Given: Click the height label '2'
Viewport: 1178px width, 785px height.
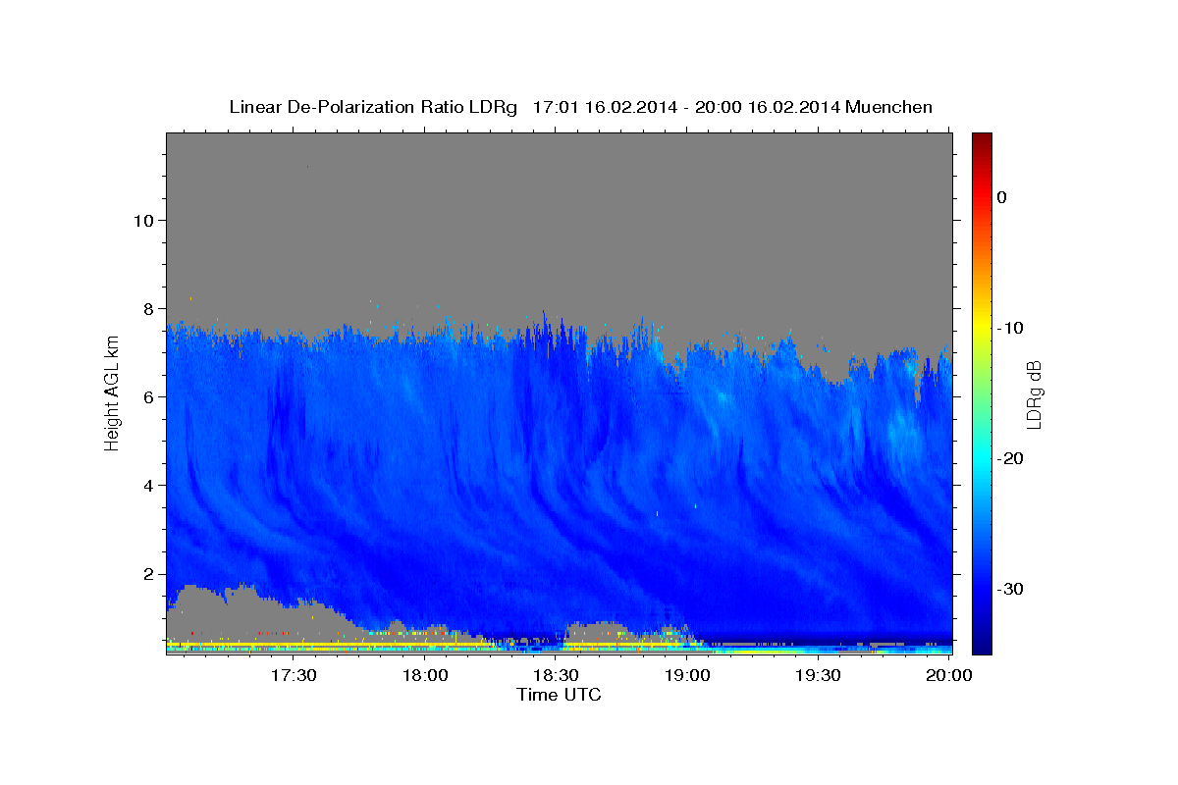Looking at the screenshot, I should 147,574.
